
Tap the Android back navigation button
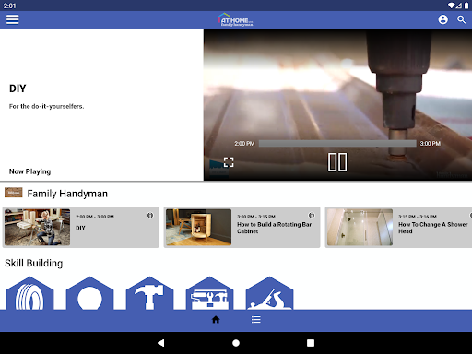(160, 343)
